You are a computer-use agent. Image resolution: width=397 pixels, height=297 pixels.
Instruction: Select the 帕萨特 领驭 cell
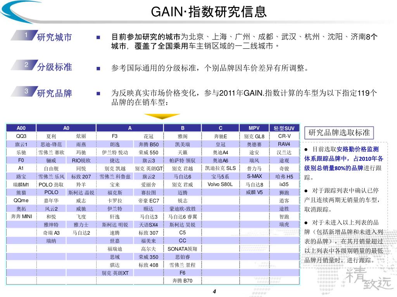tap(183, 160)
